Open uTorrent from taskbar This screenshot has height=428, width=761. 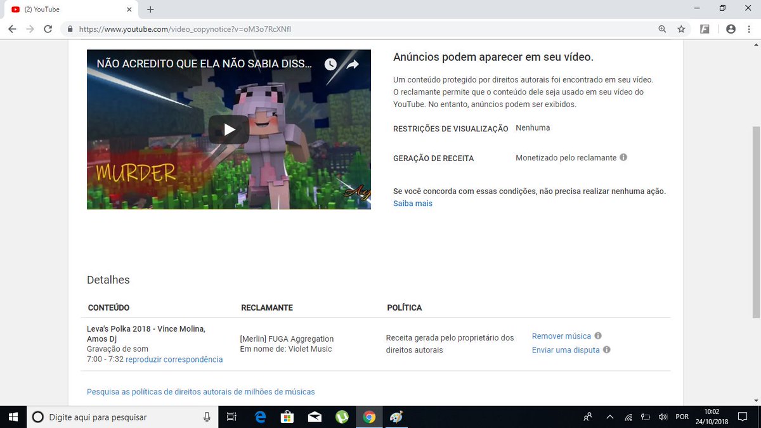point(342,417)
